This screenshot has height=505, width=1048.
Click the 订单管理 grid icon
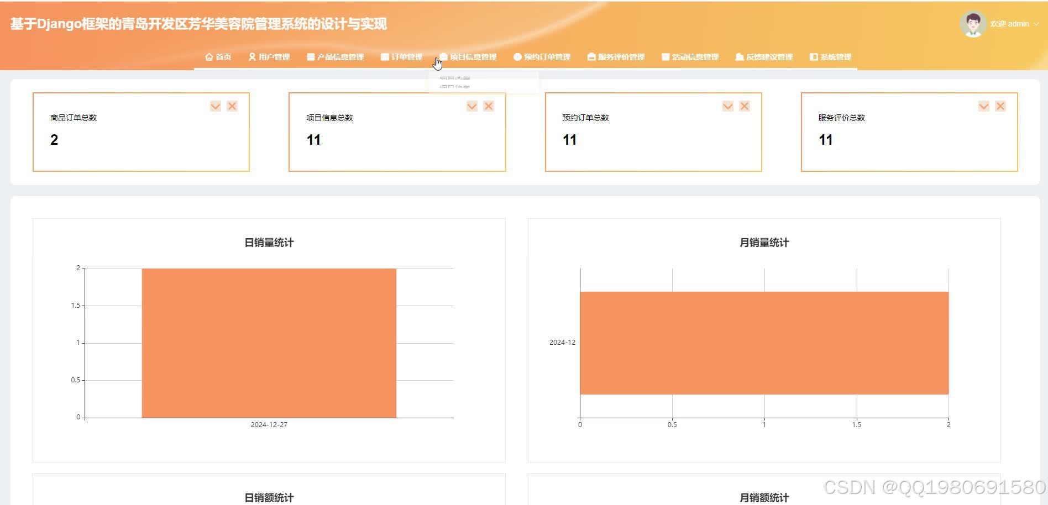pyautogui.click(x=384, y=56)
